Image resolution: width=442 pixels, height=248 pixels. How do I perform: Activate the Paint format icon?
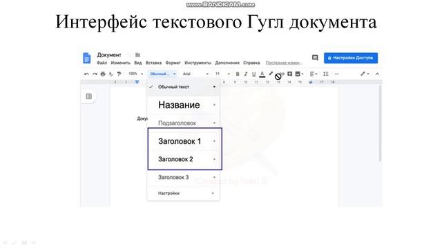[x=119, y=74]
